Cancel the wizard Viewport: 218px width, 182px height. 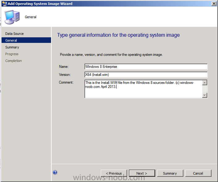pyautogui.click(x=198, y=173)
